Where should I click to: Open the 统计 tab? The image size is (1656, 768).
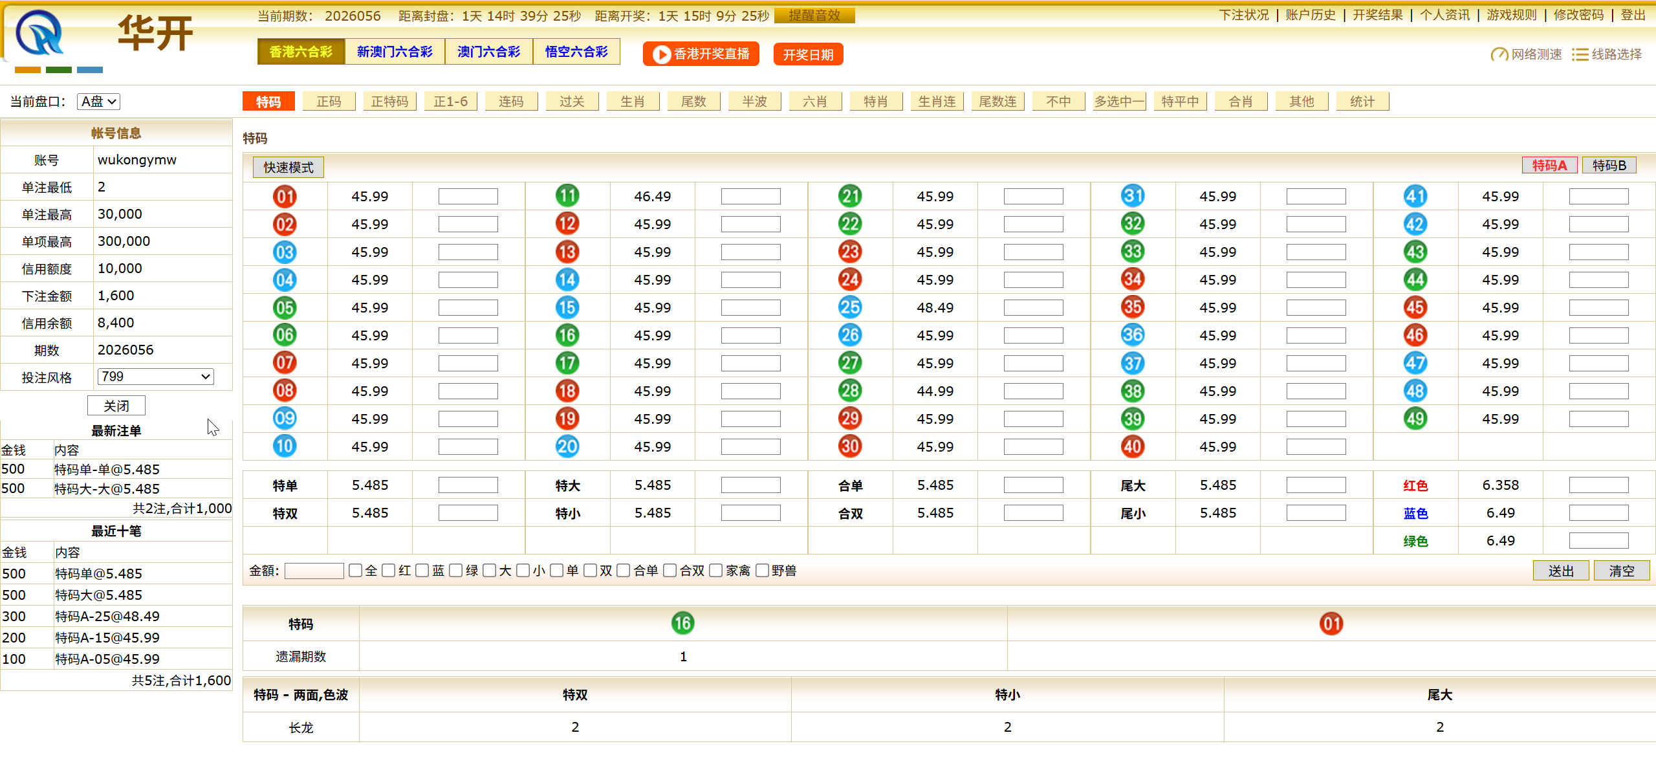click(1362, 102)
